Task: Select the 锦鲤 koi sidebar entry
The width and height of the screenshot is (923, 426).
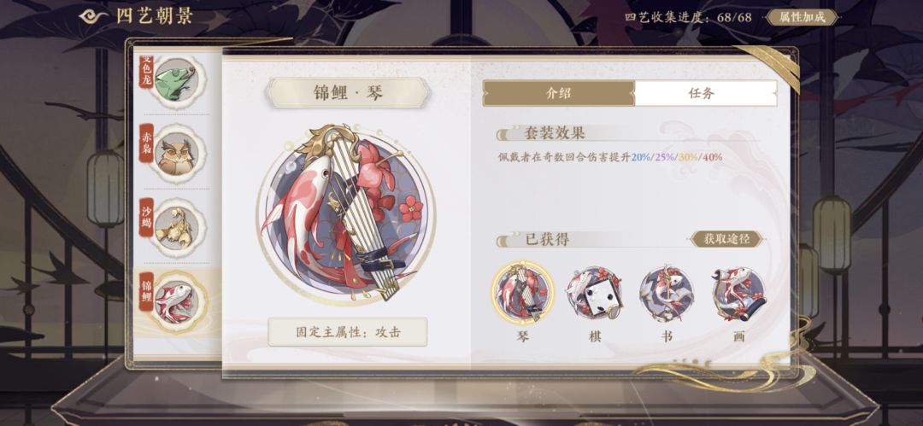Action: (173, 301)
